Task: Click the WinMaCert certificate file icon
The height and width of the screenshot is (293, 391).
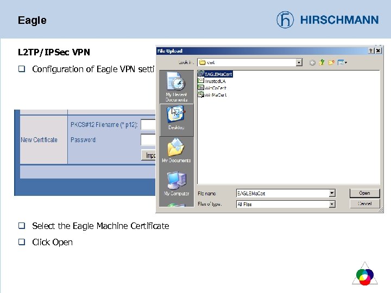Action: (x=201, y=94)
